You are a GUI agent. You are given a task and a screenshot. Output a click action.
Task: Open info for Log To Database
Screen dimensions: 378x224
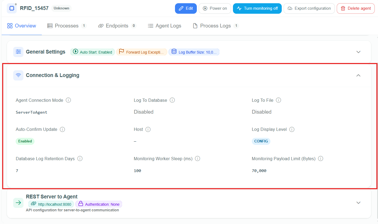tap(172, 100)
